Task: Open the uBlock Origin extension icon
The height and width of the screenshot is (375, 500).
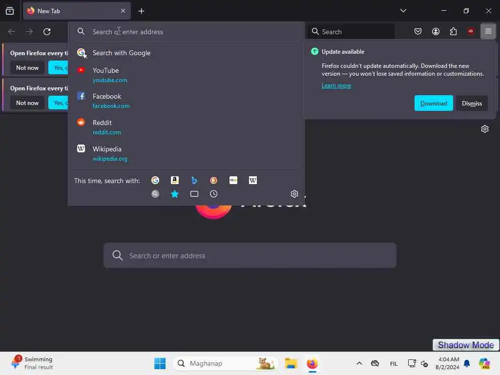Action: pyautogui.click(x=471, y=31)
